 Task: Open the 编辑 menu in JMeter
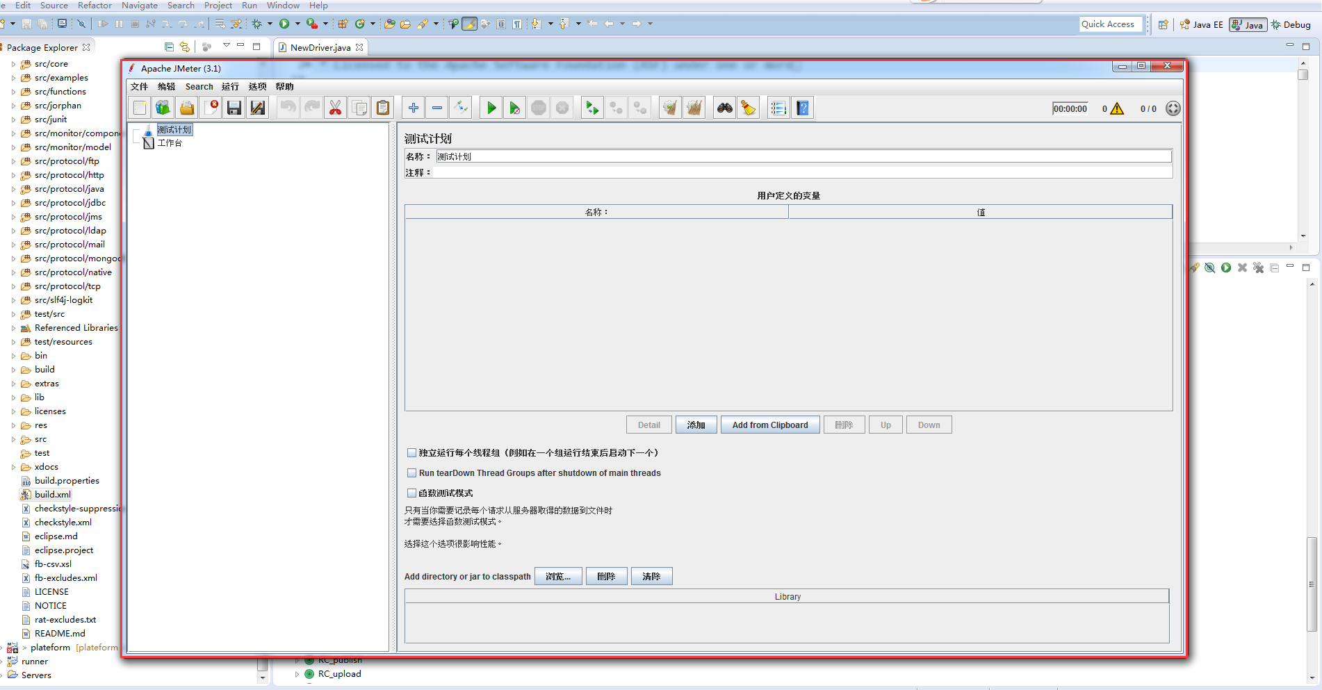pos(166,87)
